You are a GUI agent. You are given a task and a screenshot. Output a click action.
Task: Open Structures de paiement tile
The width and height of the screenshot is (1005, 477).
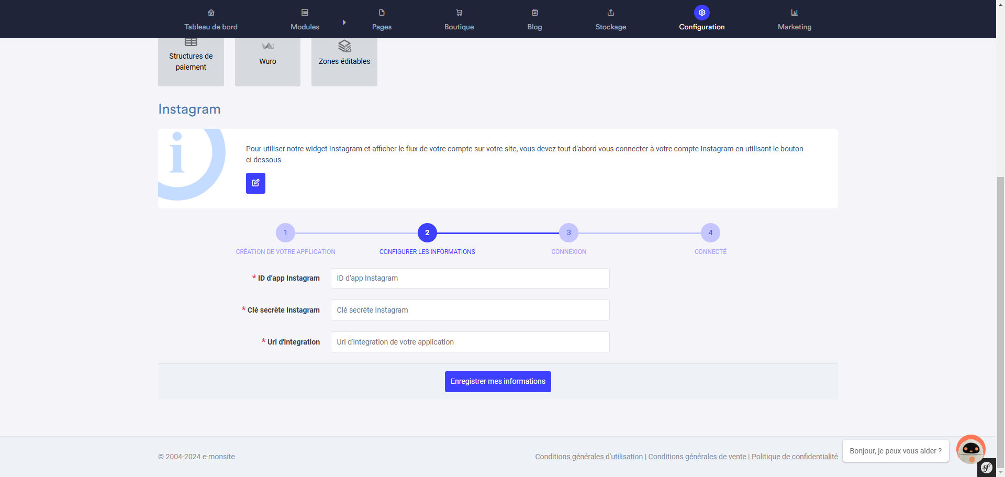click(191, 62)
